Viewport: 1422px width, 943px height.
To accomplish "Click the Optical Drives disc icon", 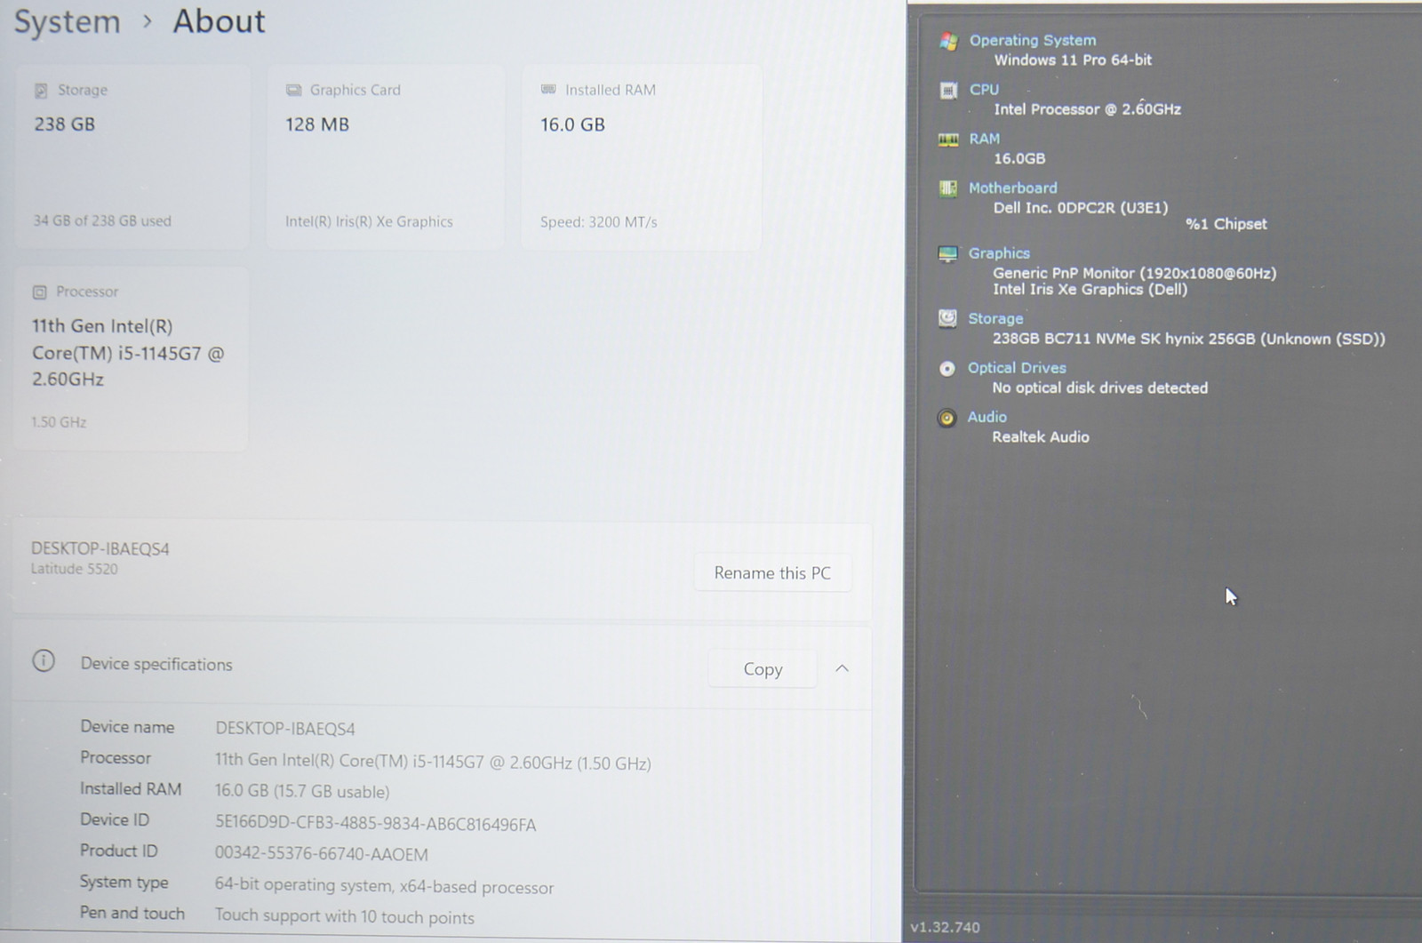I will pyautogui.click(x=947, y=368).
